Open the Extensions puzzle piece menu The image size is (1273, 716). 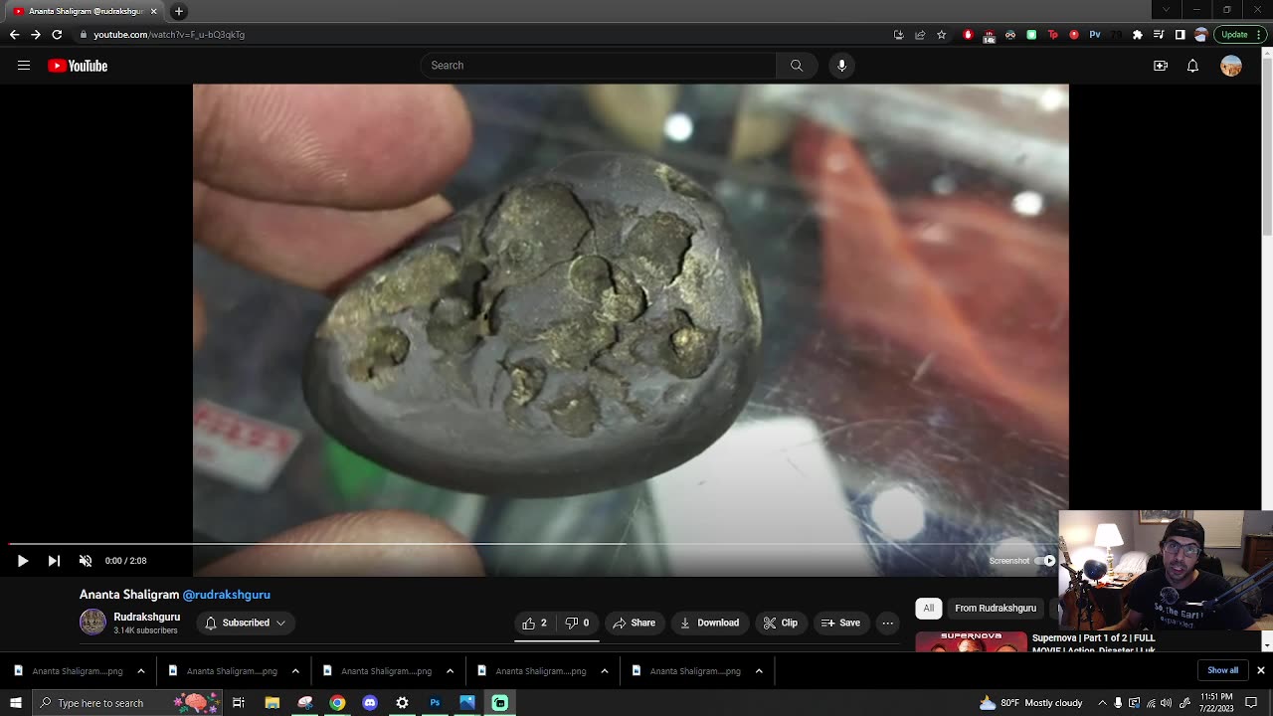click(1138, 35)
